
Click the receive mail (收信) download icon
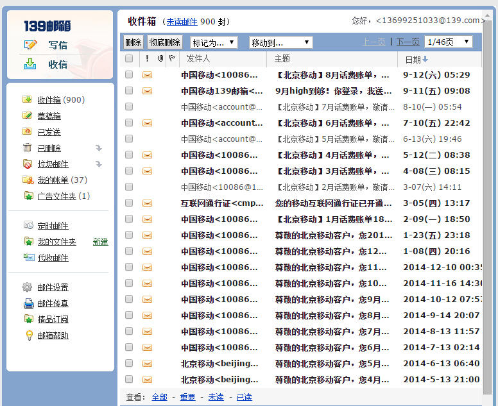30,63
